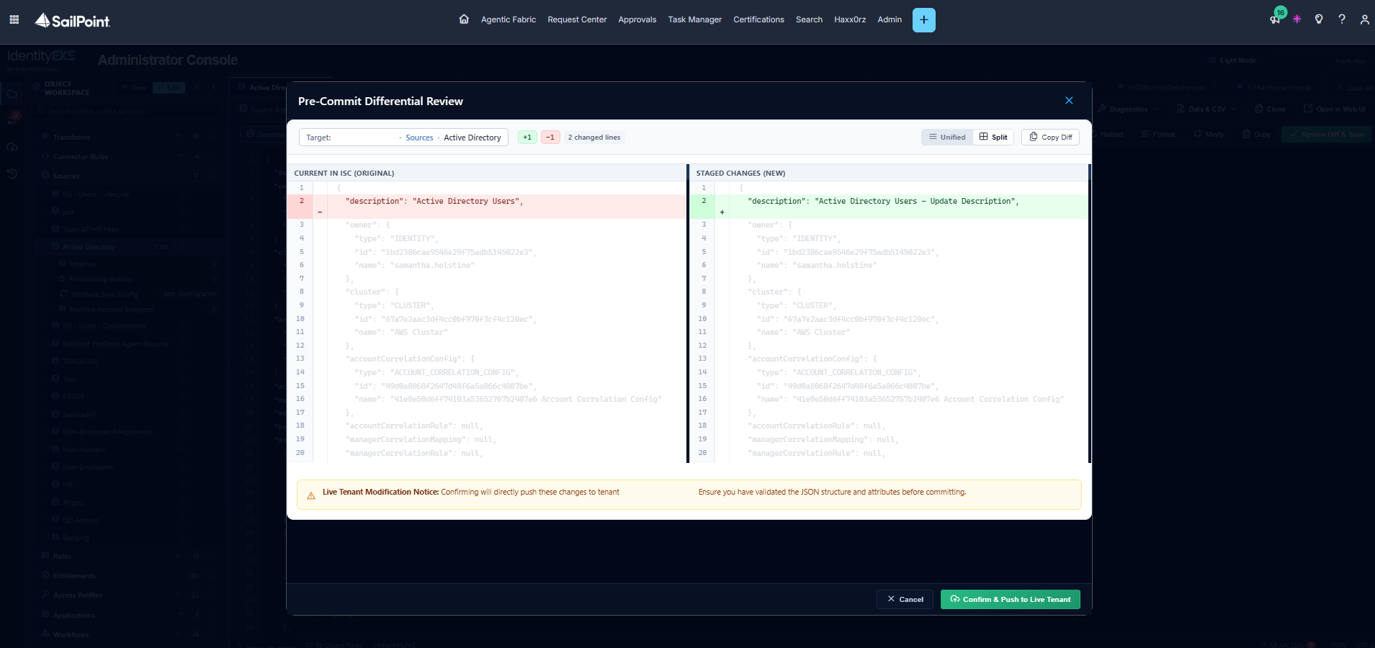
Task: Open the Admin menu
Action: [890, 19]
